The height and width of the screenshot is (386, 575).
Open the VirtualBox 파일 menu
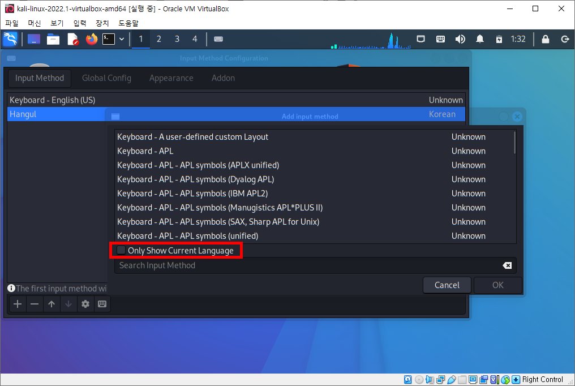tap(12, 23)
